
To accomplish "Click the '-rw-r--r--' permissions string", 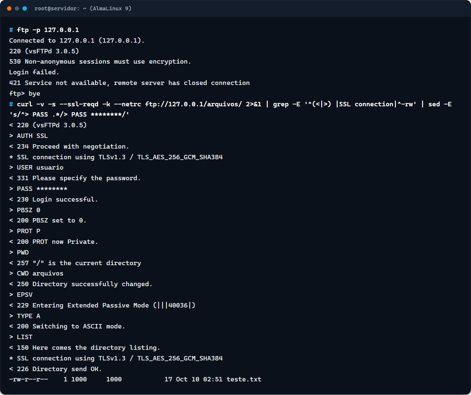I will point(29,379).
